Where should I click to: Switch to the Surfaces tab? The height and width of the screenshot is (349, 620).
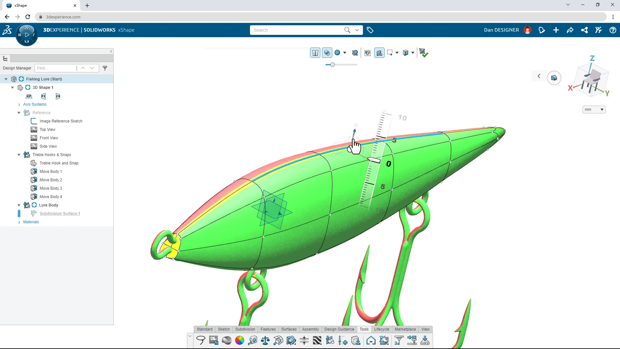pyautogui.click(x=289, y=329)
